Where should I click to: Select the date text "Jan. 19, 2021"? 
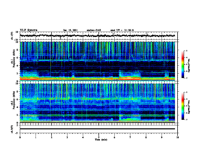[70, 30]
